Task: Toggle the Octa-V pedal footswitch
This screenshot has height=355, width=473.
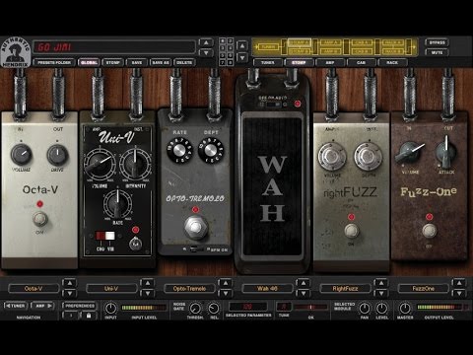Action: pos(40,219)
